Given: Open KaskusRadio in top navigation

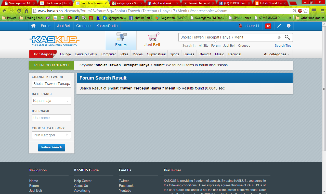Looking at the screenshot, I should (107, 26).
